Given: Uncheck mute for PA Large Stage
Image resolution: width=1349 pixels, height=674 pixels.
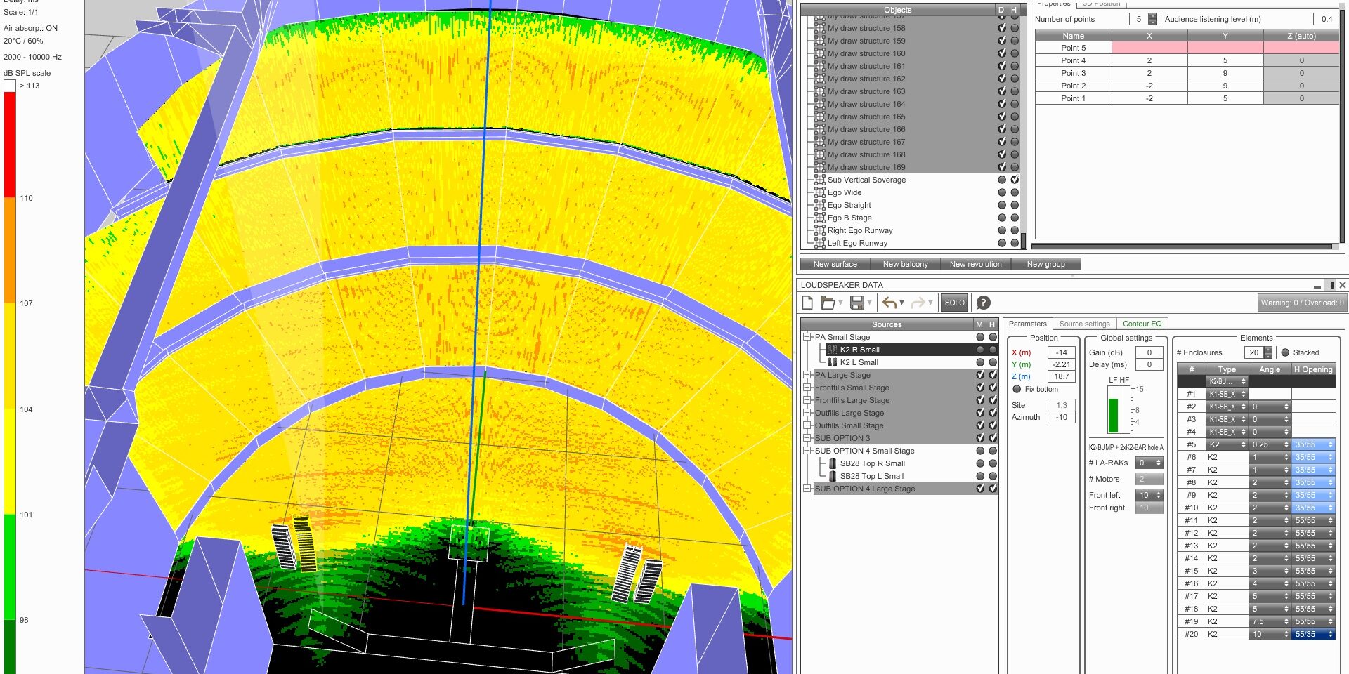Looking at the screenshot, I should [x=980, y=375].
